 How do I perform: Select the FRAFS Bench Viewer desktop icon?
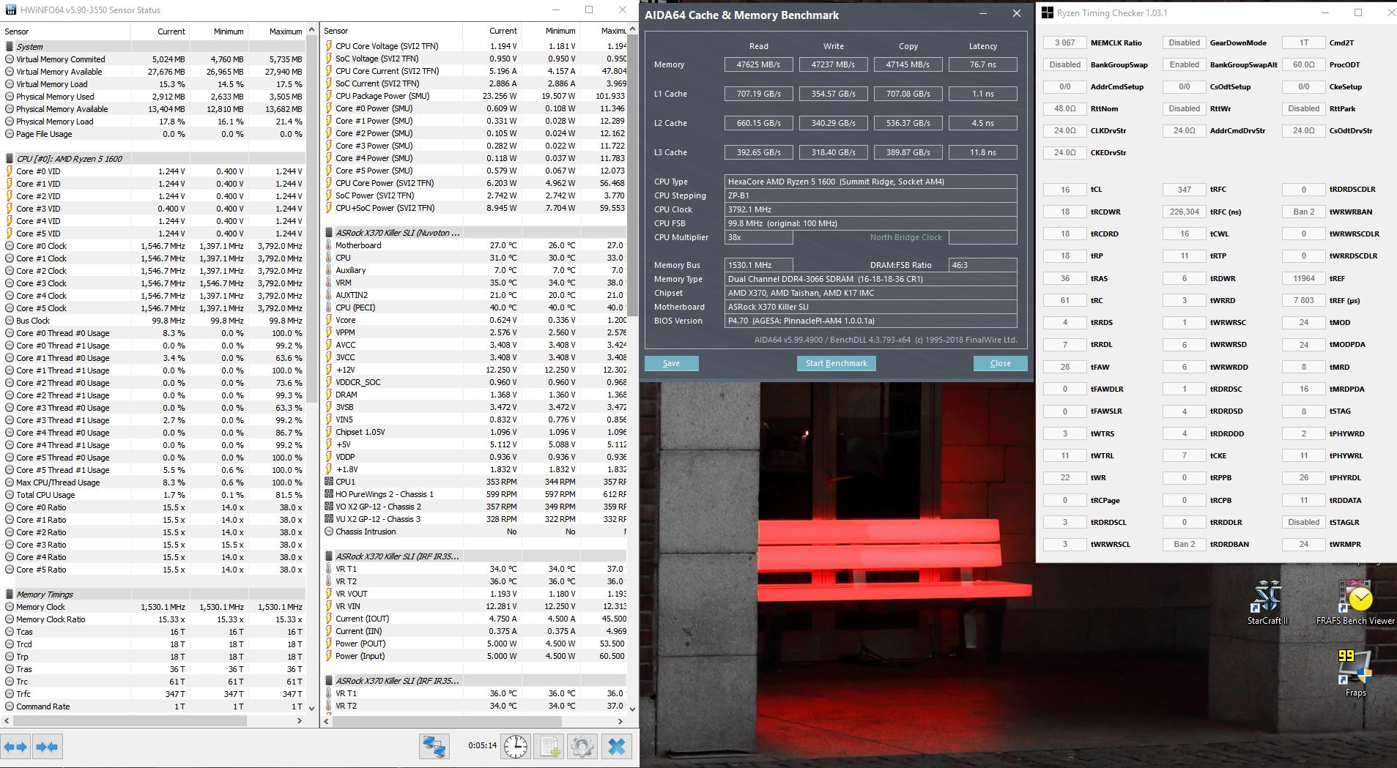pos(1355,603)
